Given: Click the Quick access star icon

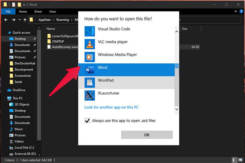Looking at the screenshot, I should [9, 33].
